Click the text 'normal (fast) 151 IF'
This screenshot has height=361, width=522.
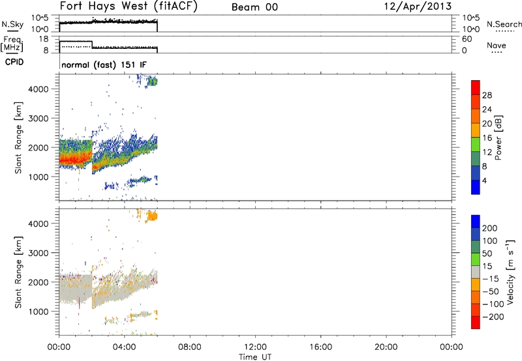click(x=104, y=65)
